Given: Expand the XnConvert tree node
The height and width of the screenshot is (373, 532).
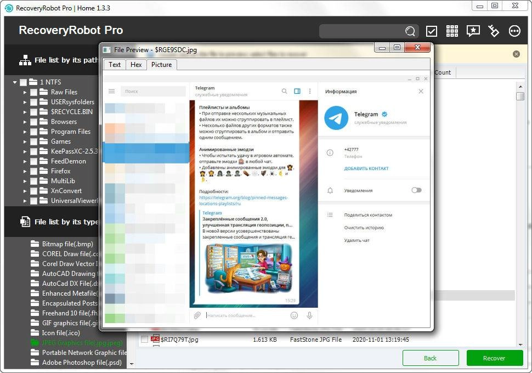Looking at the screenshot, I should point(25,191).
